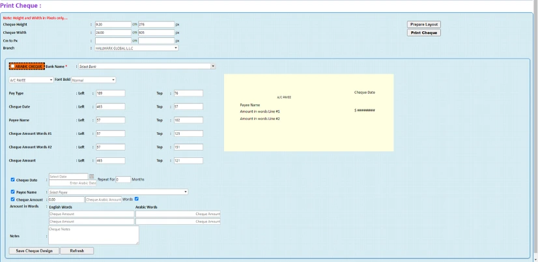538x262 pixels.
Task: Uncheck the Cheque Date checkbox
Action: click(x=12, y=179)
